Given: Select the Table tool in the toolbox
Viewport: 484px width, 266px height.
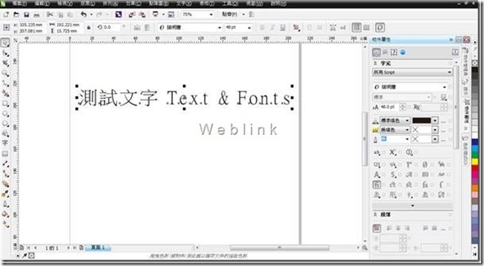Looking at the screenshot, I should pos(5,154).
